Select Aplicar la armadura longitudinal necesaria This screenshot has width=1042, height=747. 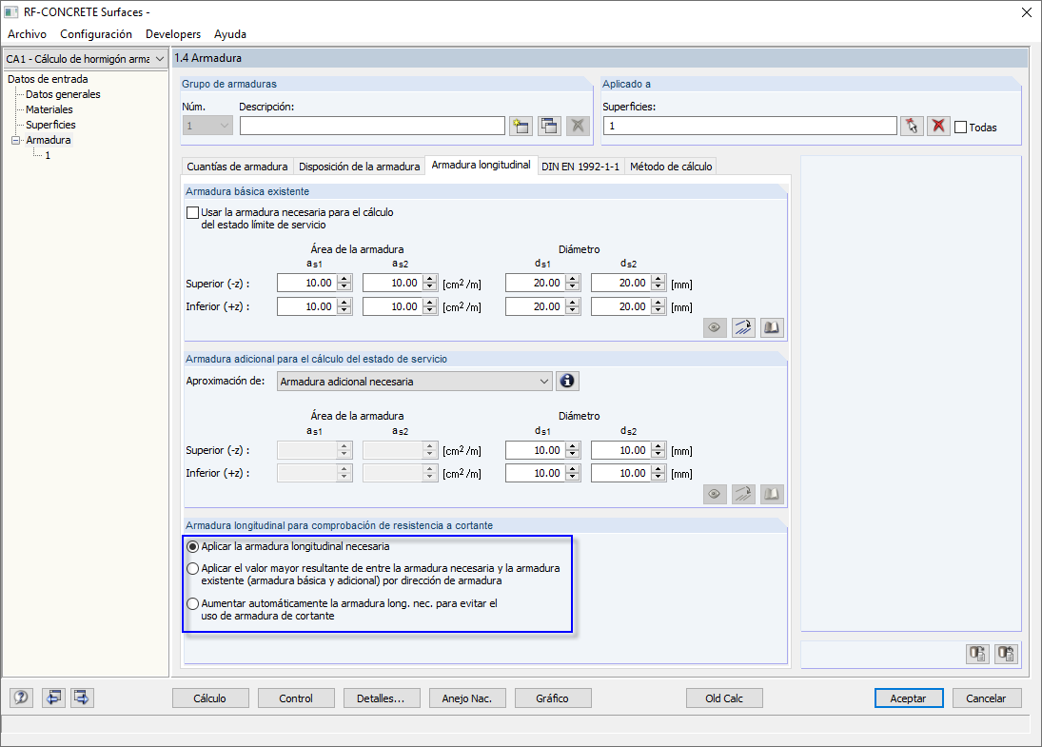click(193, 546)
